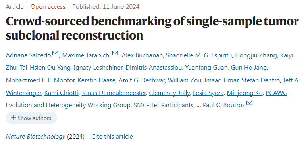Select Kerstin Haase author link
Viewport: 308px width, 148px height.
pyautogui.click(x=96, y=80)
